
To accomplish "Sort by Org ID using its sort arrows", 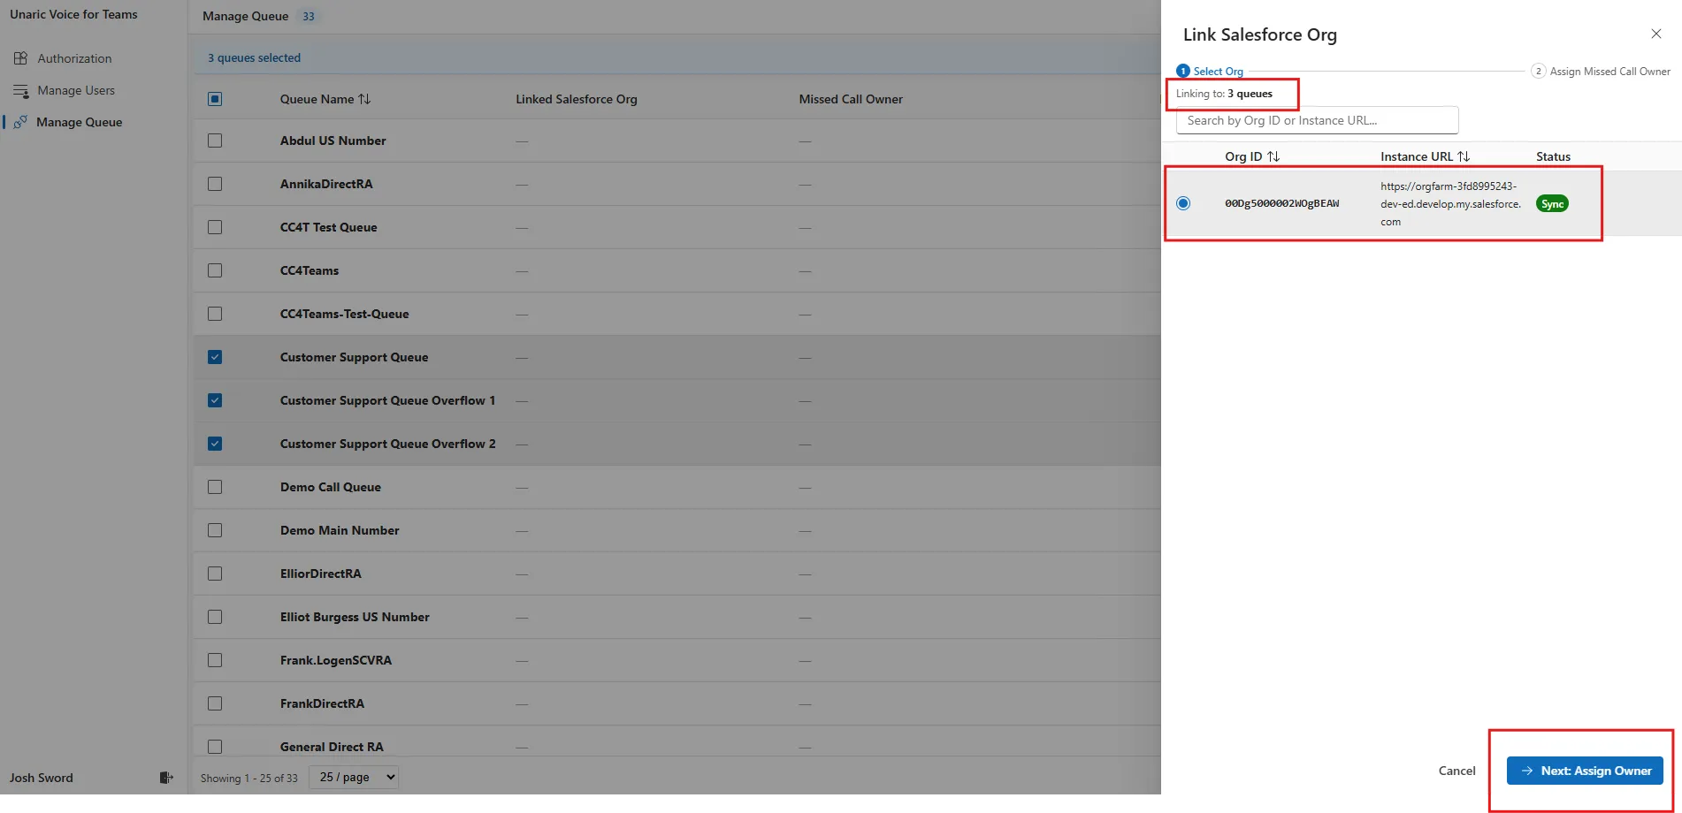I will point(1273,156).
